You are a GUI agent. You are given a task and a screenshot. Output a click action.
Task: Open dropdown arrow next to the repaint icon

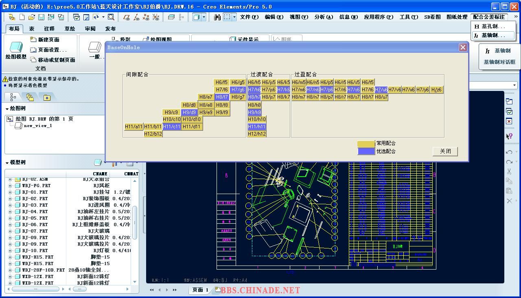[103, 17]
